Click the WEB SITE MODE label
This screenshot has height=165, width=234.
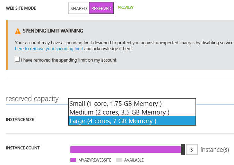tap(21, 8)
